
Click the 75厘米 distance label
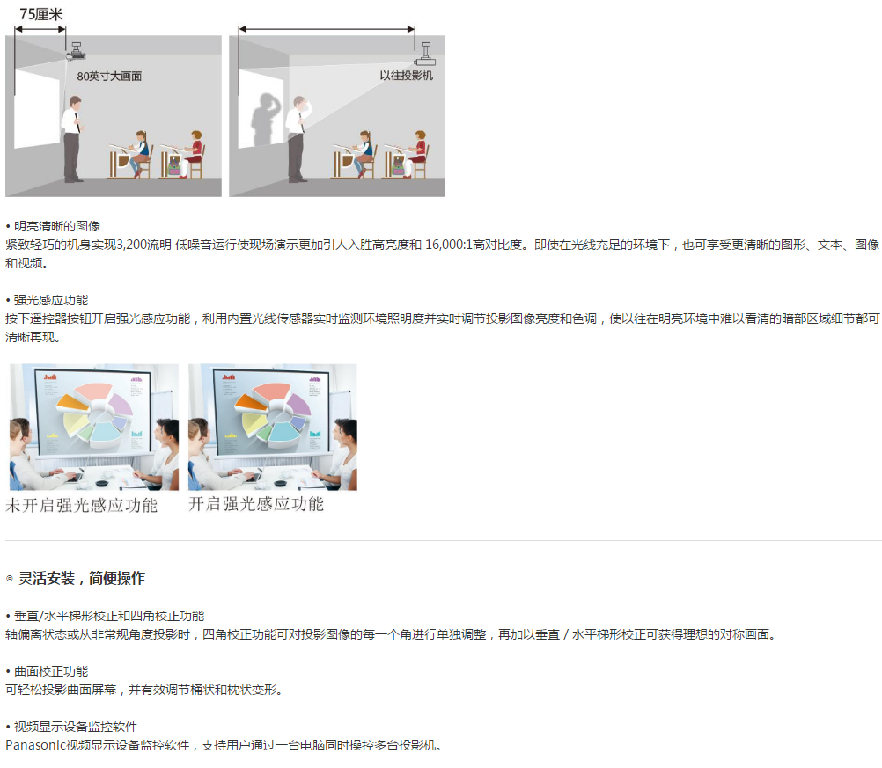[41, 14]
